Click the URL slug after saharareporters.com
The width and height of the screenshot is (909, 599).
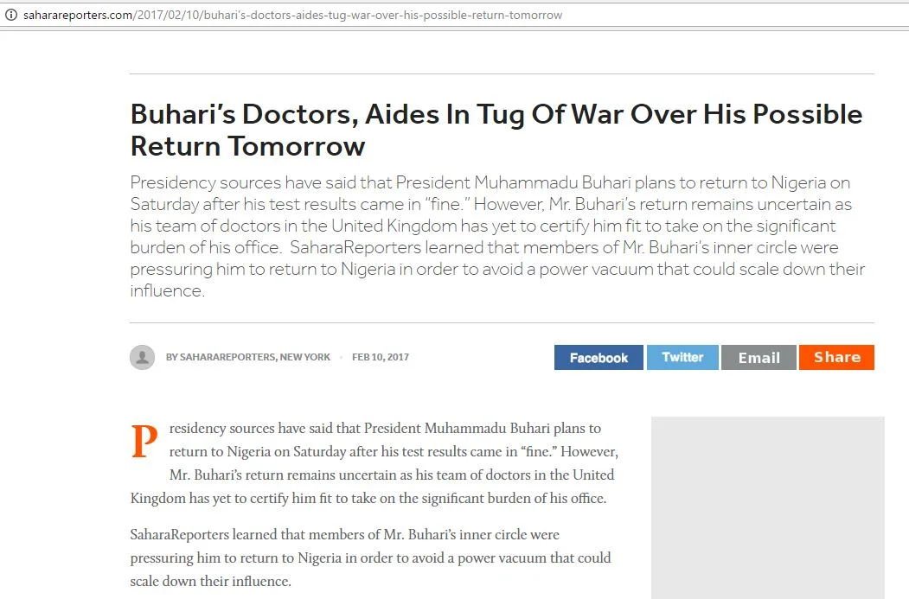pyautogui.click(x=348, y=15)
